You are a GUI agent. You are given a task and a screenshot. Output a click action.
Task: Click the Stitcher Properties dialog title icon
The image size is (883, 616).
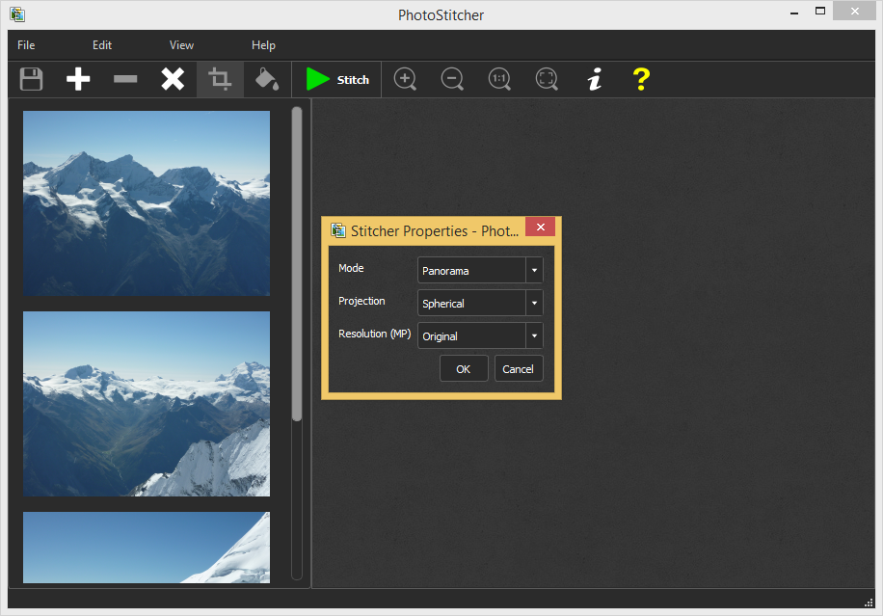338,230
